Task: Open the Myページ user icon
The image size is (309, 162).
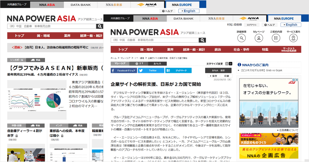Action: click(x=259, y=38)
